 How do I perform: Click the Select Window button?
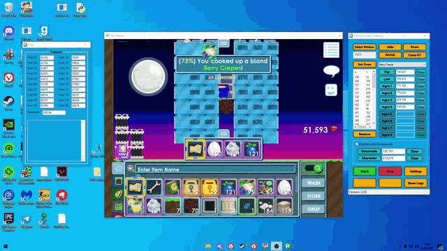365,47
